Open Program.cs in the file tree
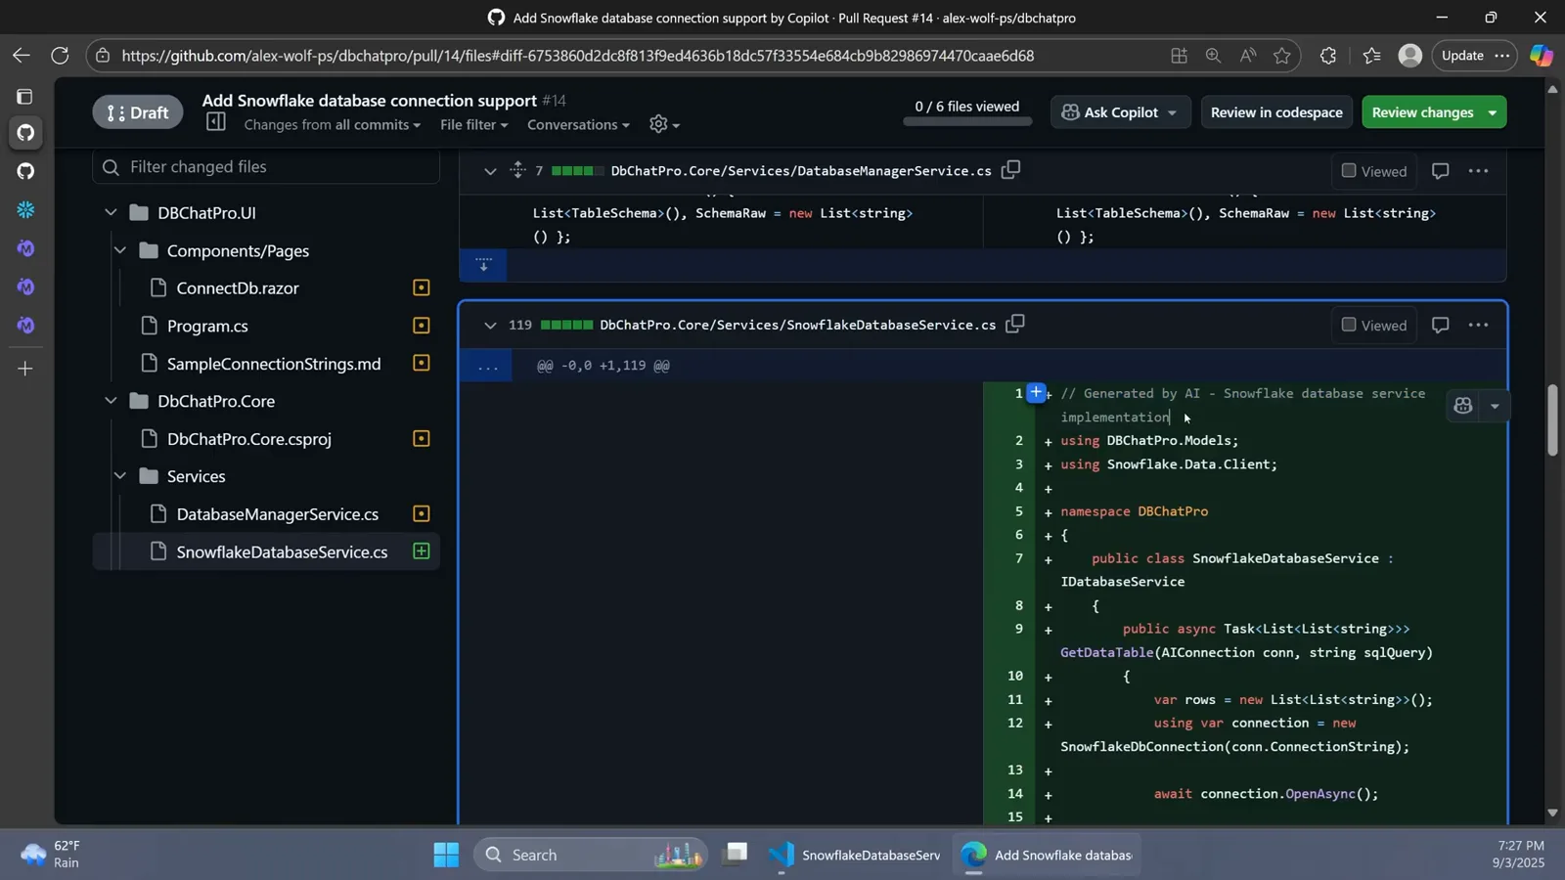This screenshot has height=880, width=1565. 207,326
